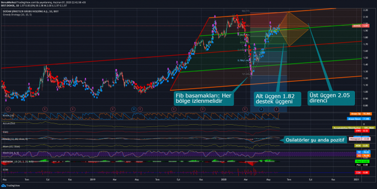Click the Histogram -0.00 value tag
377x189 pixels.
[359, 139]
